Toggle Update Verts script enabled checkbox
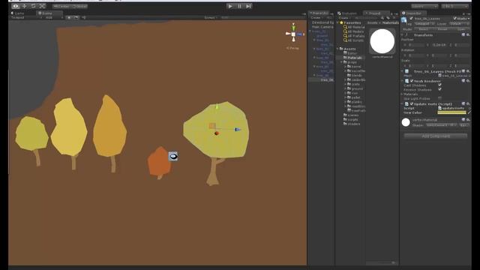This screenshot has width=480, height=270. 412,104
